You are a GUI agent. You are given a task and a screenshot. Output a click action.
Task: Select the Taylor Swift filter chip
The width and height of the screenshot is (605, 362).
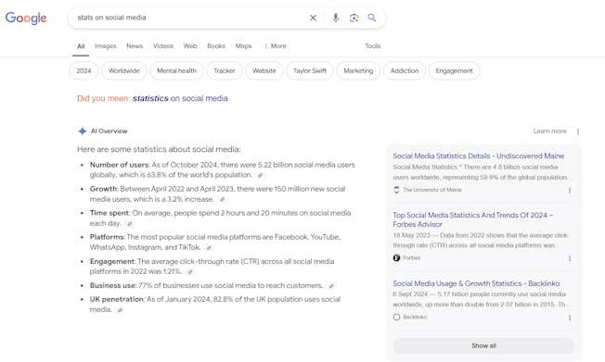coord(310,71)
